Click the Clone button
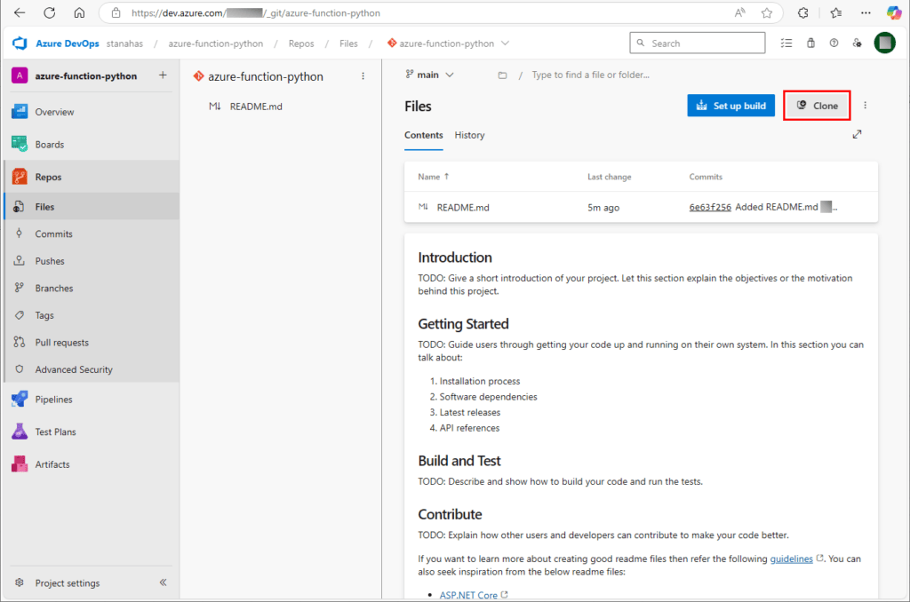 point(818,106)
